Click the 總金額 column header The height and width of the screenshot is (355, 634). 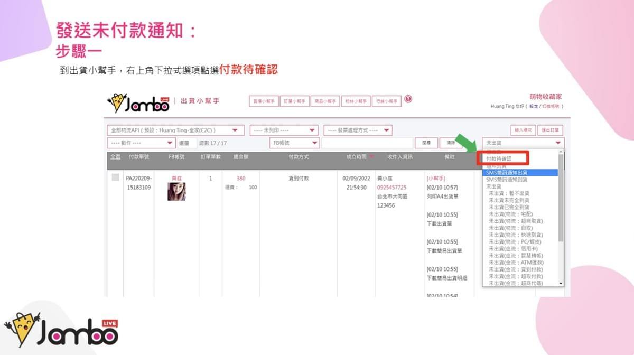[x=240, y=157]
